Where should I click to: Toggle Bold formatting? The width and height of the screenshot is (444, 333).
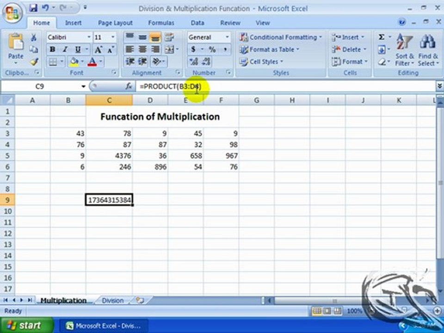(52, 49)
